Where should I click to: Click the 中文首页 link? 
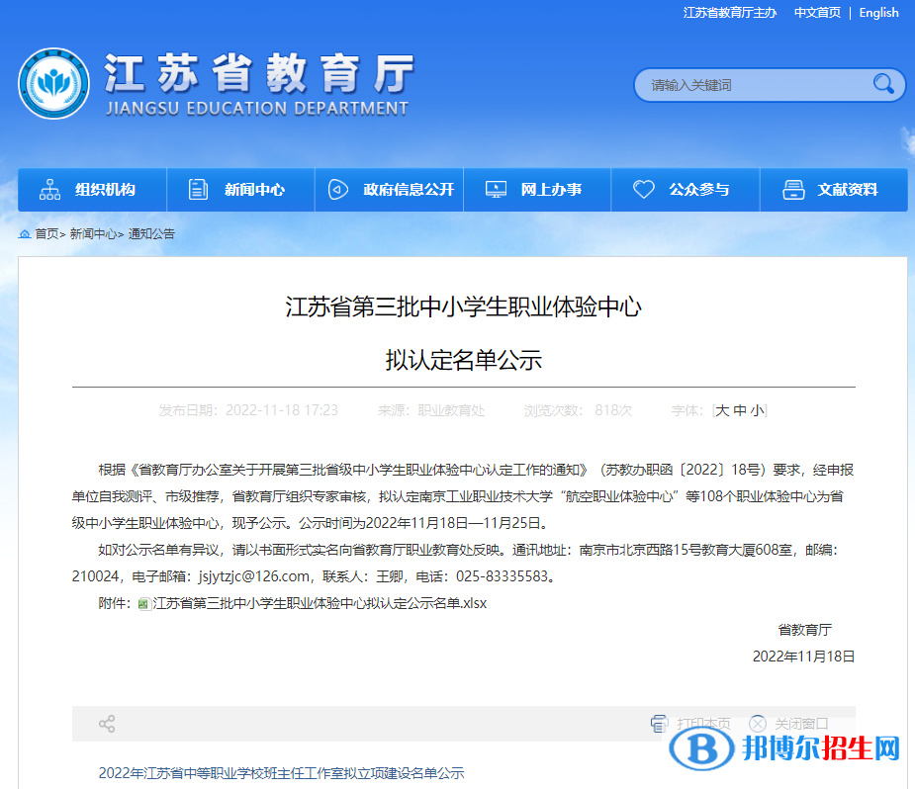[x=817, y=13]
